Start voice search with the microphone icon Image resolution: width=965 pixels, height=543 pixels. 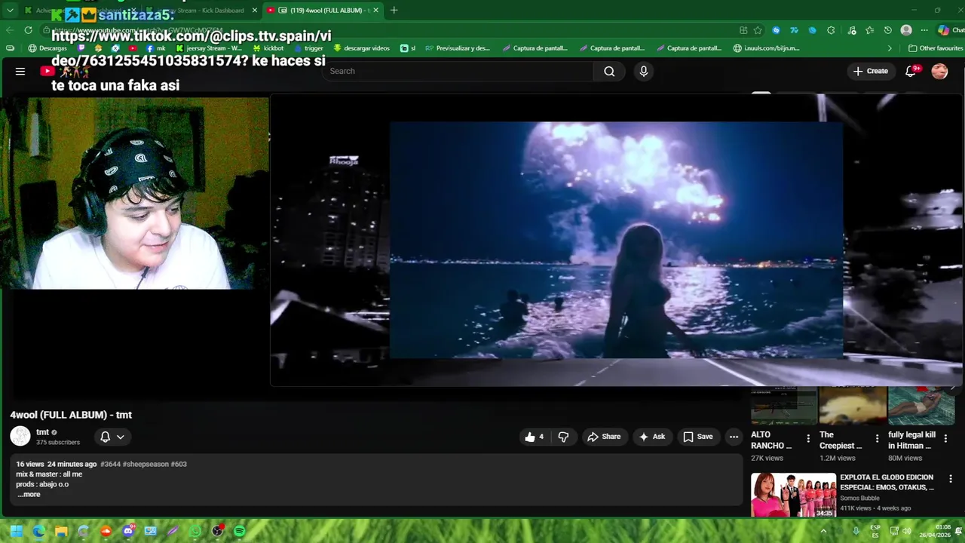(x=643, y=71)
